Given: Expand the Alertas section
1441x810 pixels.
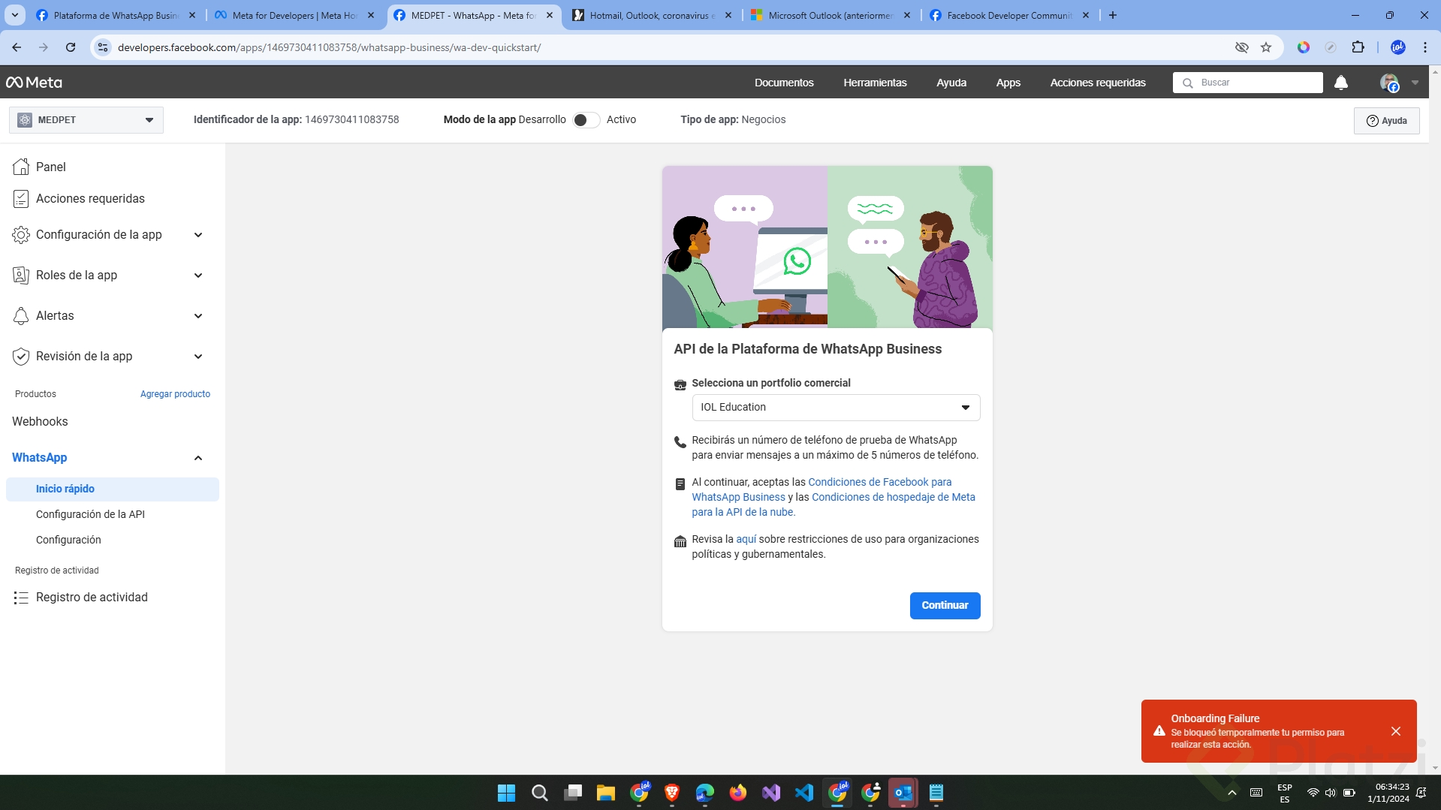Looking at the screenshot, I should (x=198, y=316).
